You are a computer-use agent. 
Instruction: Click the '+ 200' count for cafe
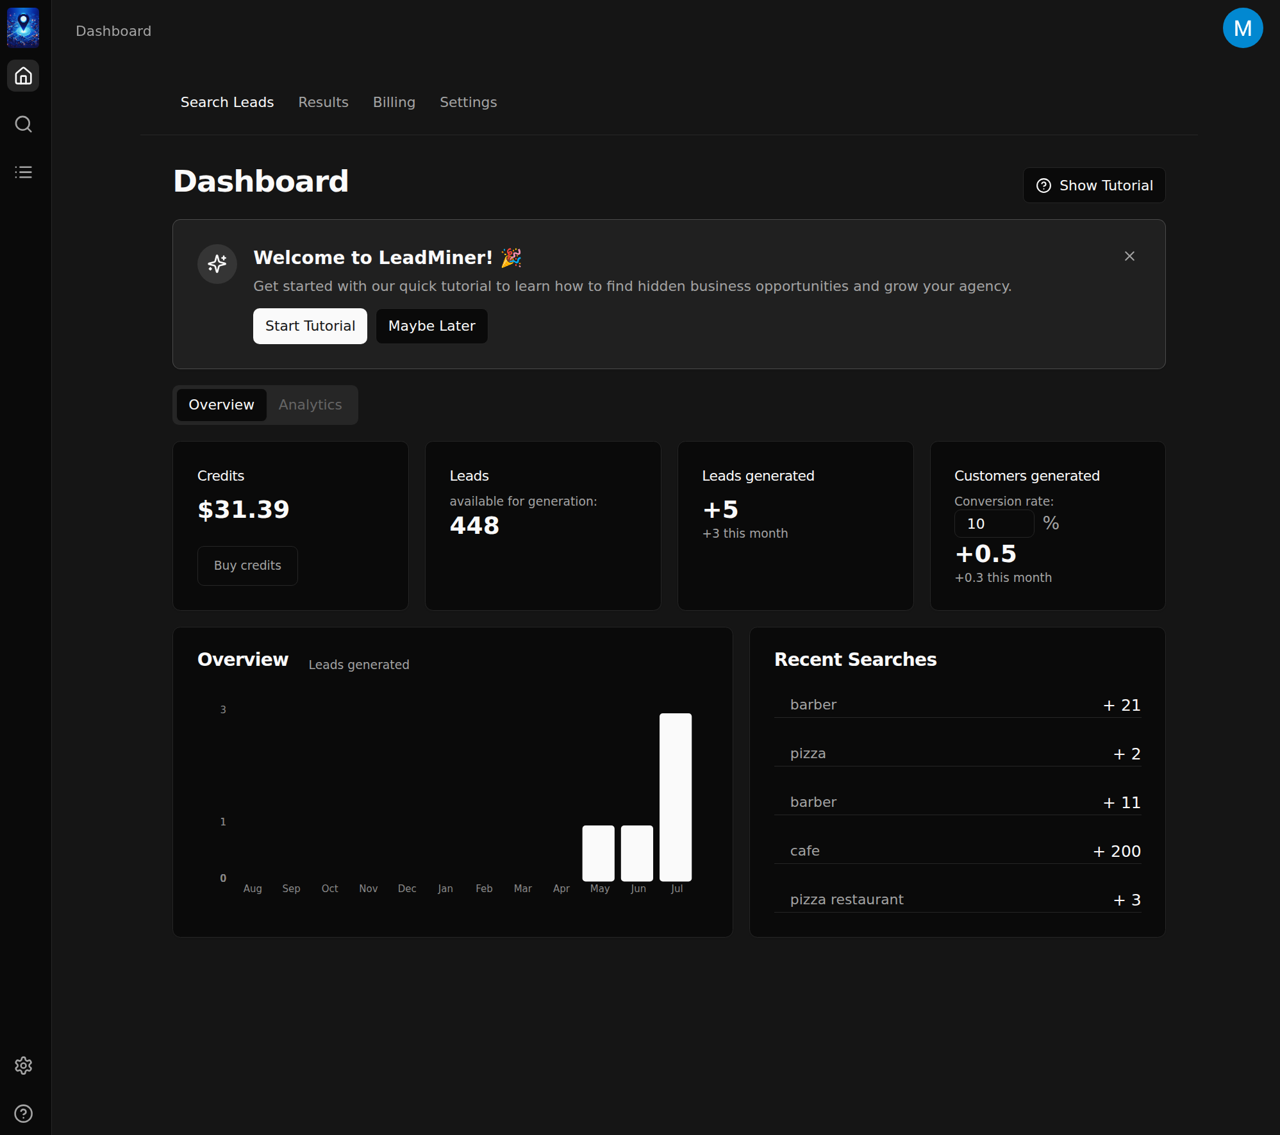click(1117, 851)
